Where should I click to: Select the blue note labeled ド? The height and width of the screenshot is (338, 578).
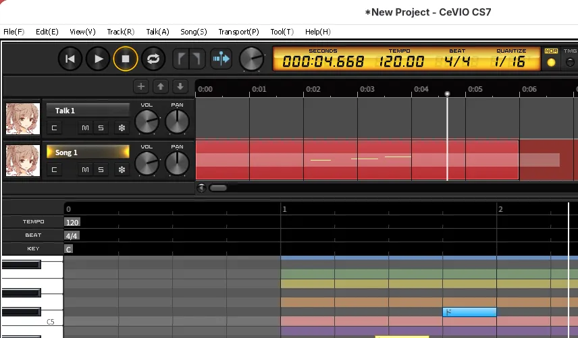point(469,312)
